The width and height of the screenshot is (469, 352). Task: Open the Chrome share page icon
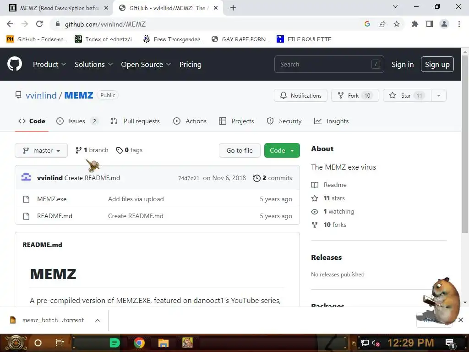coord(382,24)
